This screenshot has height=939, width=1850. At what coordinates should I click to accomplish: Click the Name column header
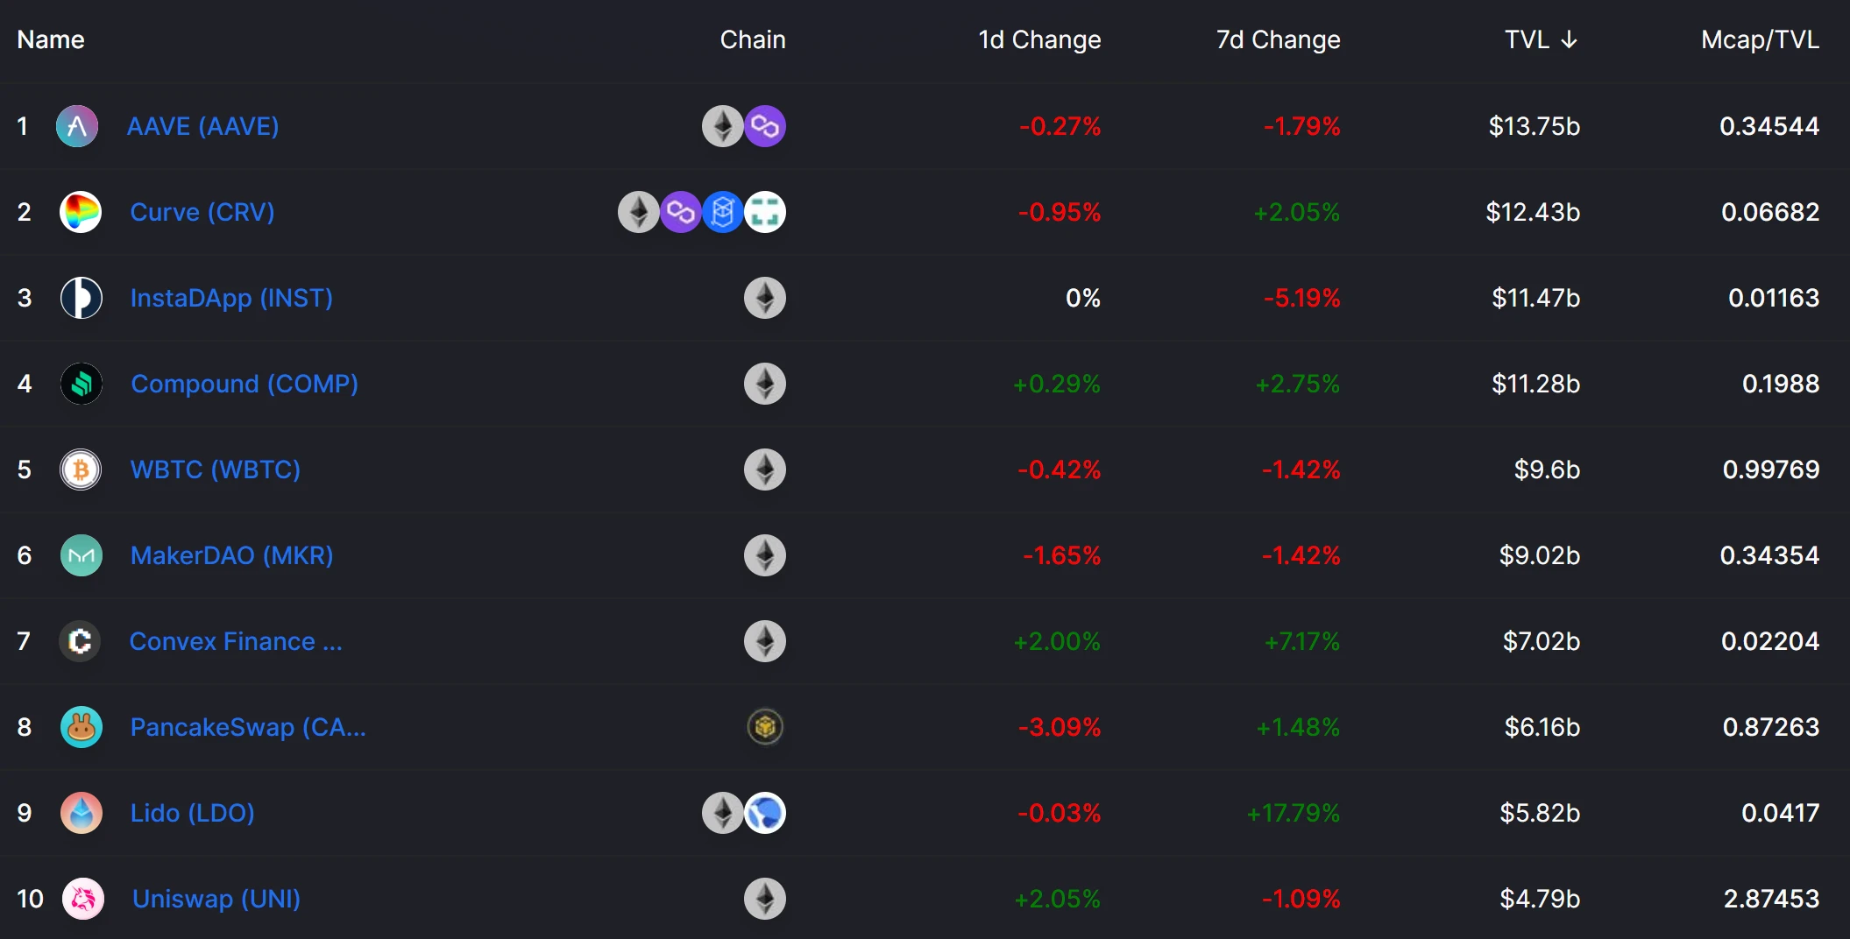(x=51, y=39)
